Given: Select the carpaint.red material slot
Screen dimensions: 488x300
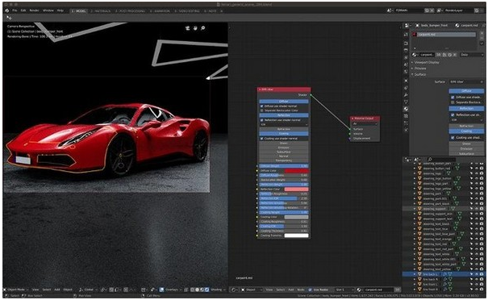Looking at the screenshot, I should 444,35.
